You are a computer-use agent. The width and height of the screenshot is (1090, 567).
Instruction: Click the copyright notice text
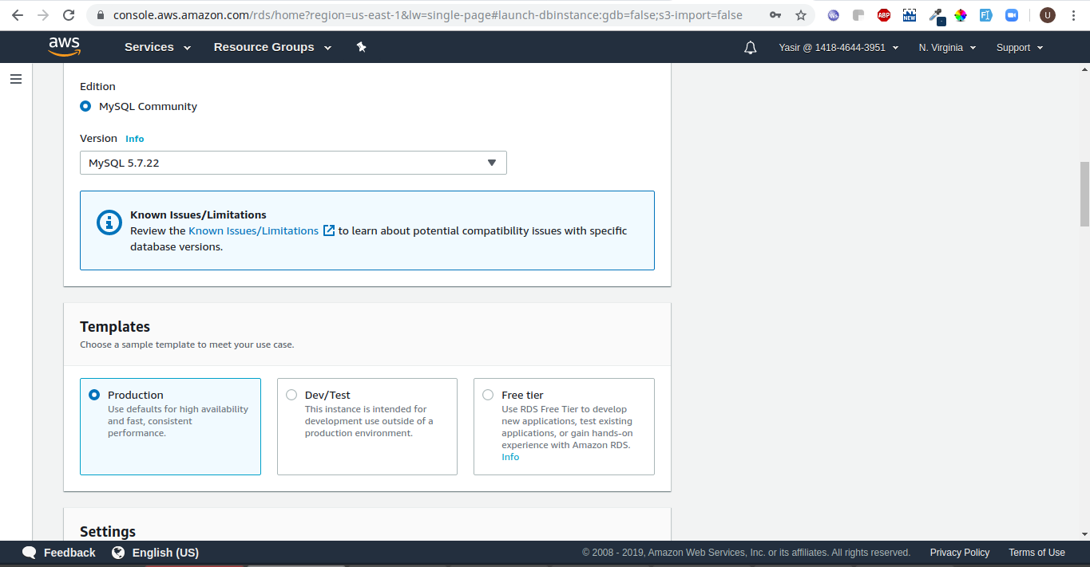point(746,553)
